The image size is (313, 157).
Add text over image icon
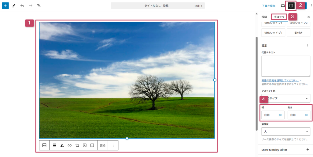[85, 145]
